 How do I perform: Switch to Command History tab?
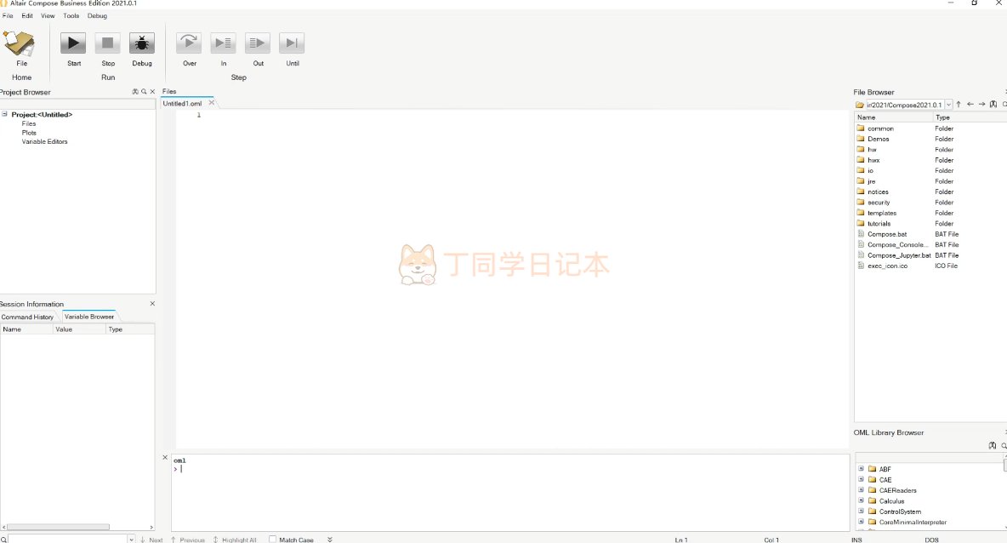click(x=27, y=317)
